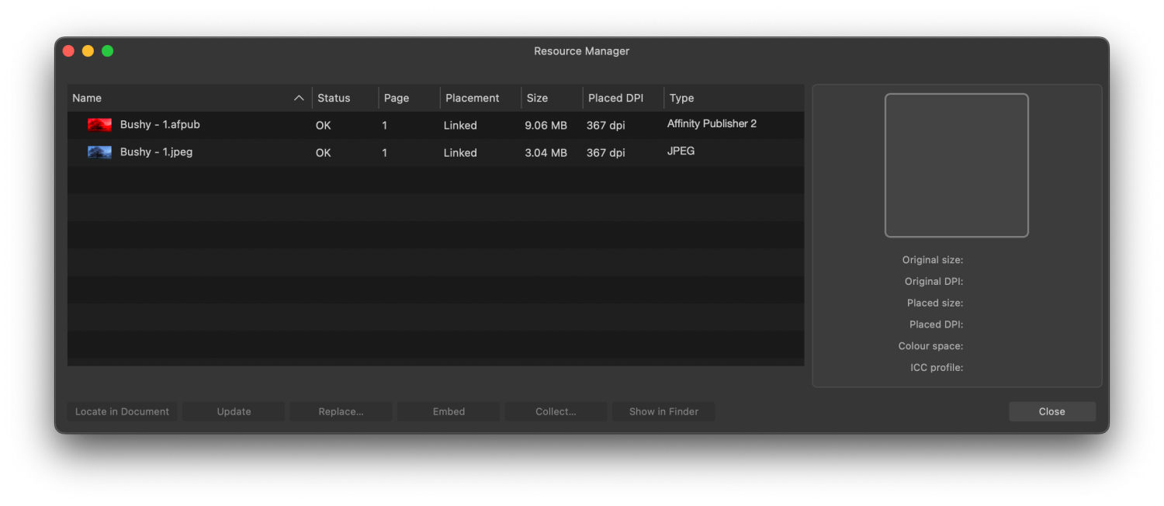Close the Resource Manager with Close button
1164x506 pixels.
pyautogui.click(x=1051, y=411)
